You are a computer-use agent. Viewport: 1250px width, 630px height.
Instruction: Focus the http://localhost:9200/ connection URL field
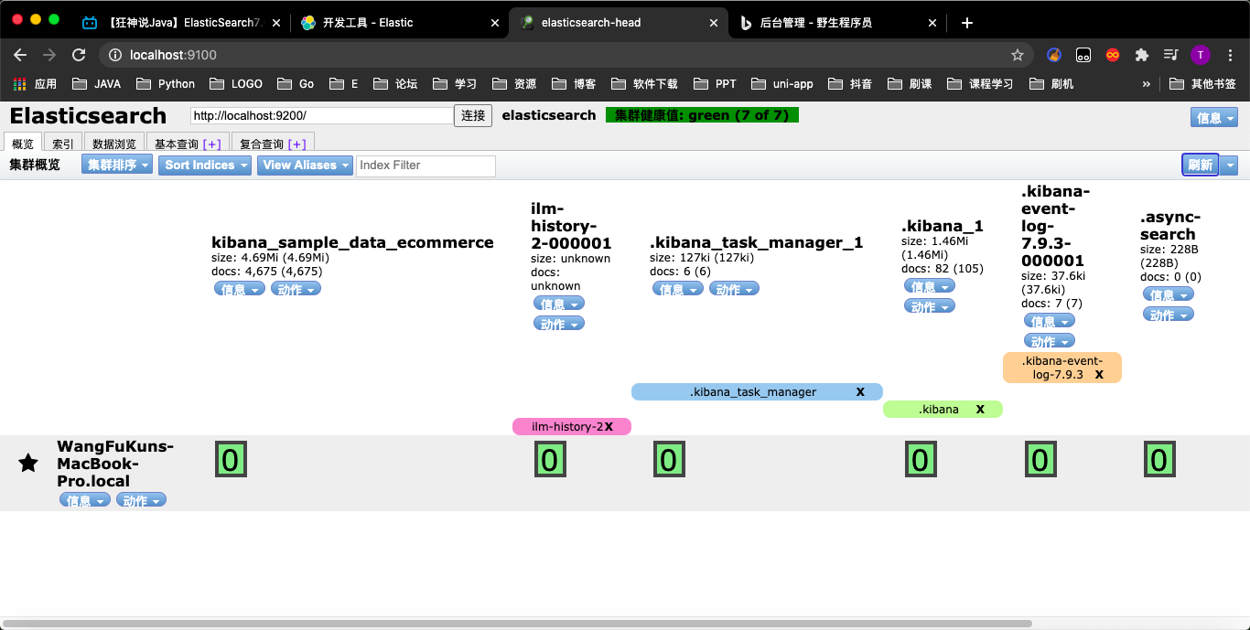pyautogui.click(x=322, y=115)
